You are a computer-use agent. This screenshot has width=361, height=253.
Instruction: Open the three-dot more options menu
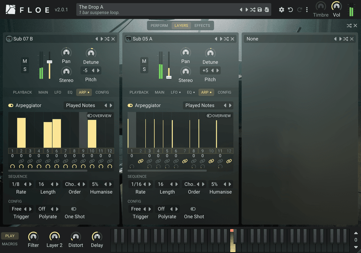(307, 9)
